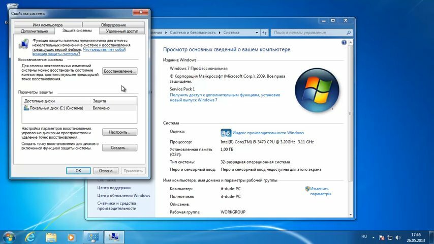
Task: Switch to Оборудование tab
Action: 113,25
